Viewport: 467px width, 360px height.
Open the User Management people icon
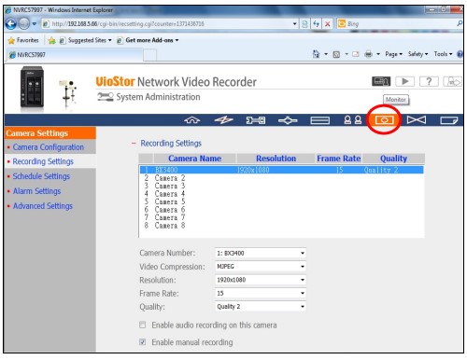click(x=353, y=120)
